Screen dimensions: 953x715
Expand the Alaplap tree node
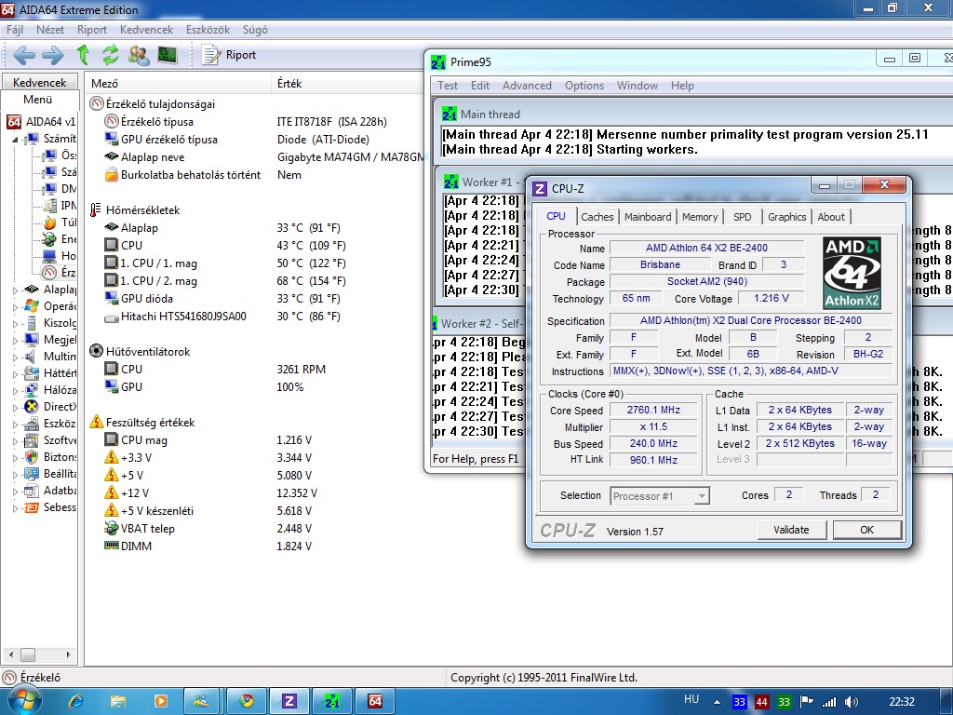coord(15,290)
